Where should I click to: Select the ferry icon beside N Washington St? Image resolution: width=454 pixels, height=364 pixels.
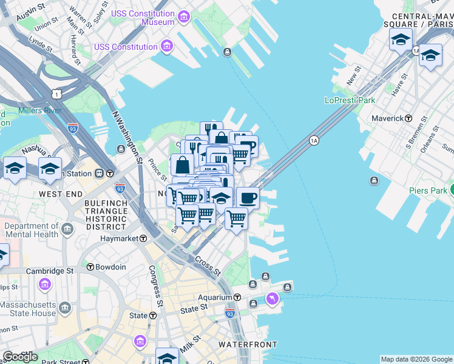[121, 149]
